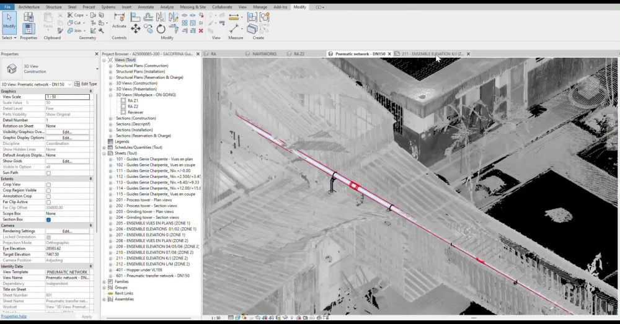Select Mirror - Pick Axis tool
The image size is (620, 324).
click(x=161, y=17)
